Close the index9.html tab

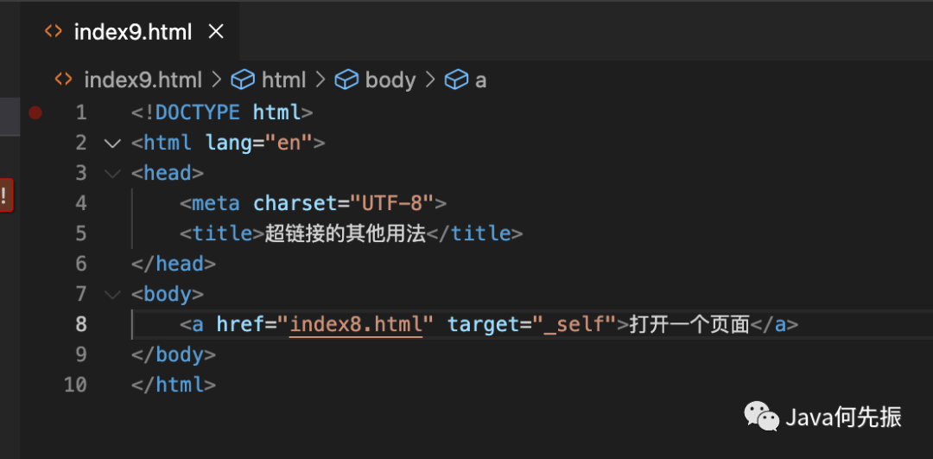pyautogui.click(x=217, y=32)
